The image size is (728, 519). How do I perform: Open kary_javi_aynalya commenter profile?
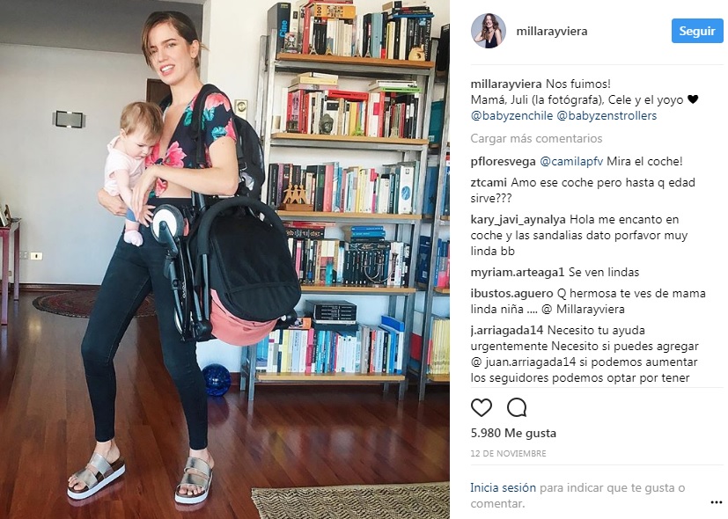point(518,219)
